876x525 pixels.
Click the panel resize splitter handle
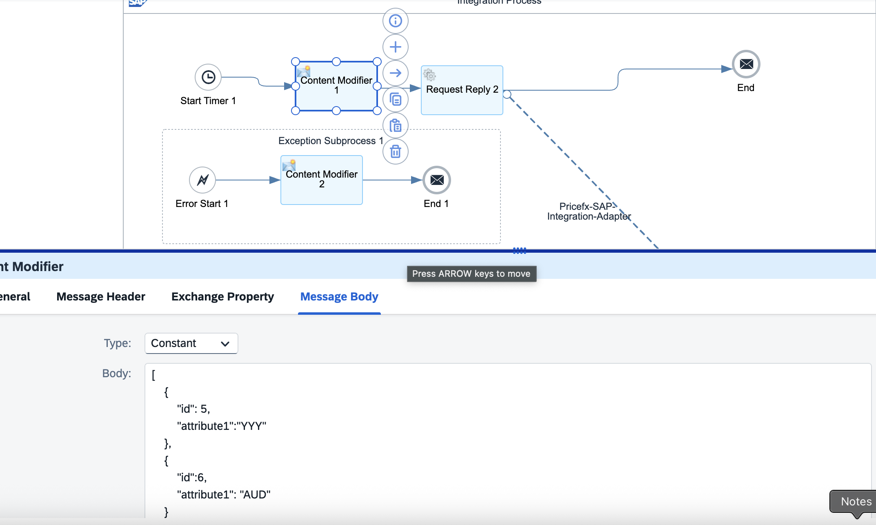pyautogui.click(x=520, y=251)
